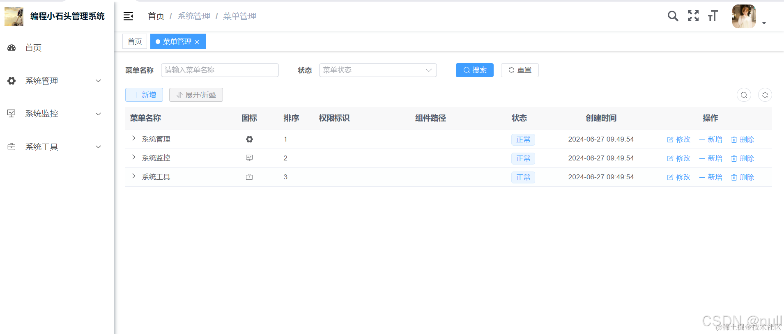This screenshot has width=784, height=334.
Task: Open the font size setting icon
Action: pos(713,16)
